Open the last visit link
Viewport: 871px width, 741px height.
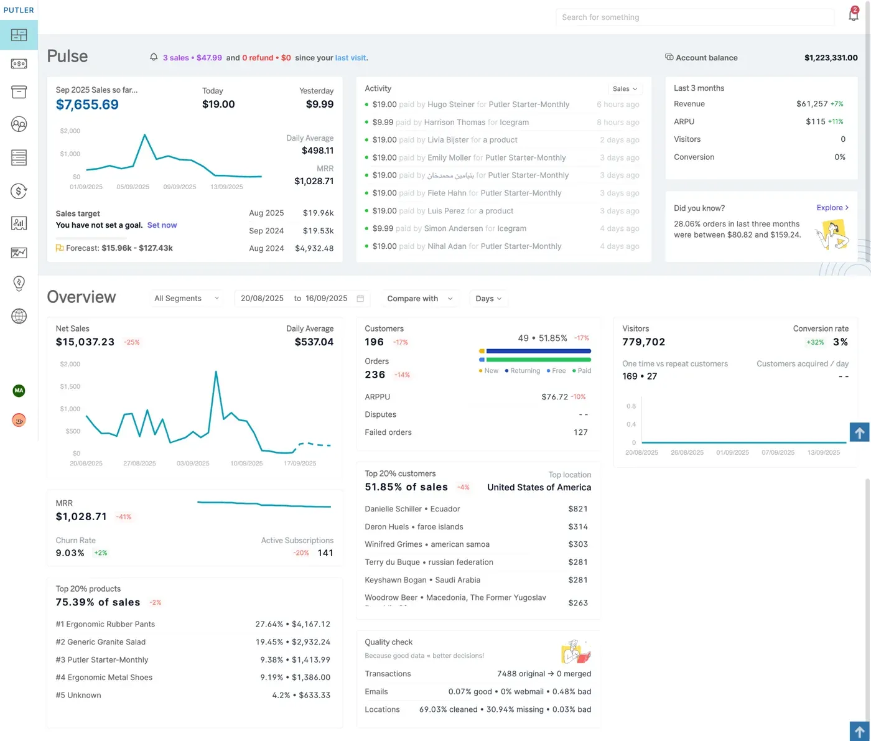[351, 58]
